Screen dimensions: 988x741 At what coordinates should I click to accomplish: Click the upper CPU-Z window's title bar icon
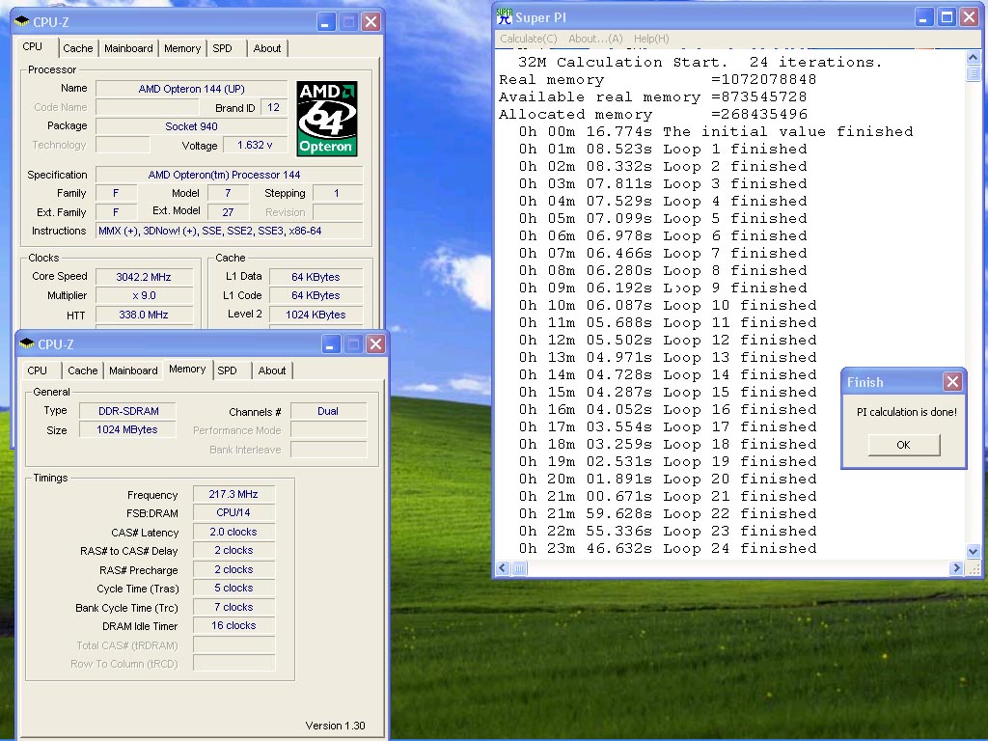(22, 21)
